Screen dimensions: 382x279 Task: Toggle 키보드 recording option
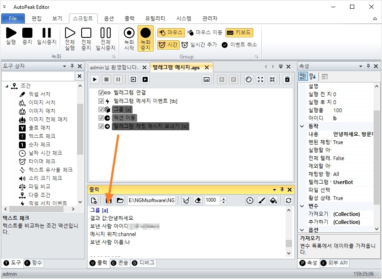pyautogui.click(x=239, y=32)
